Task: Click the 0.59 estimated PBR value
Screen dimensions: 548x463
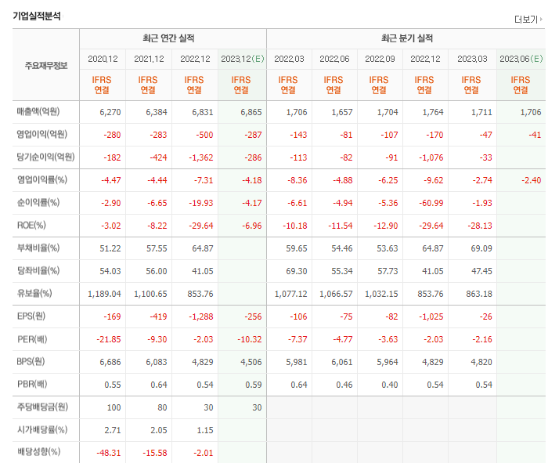Action: pyautogui.click(x=254, y=385)
